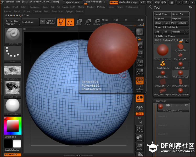Select the Skin_BrushAlpha1 tool
This screenshot has width=196, height=157.
click(x=163, y=92)
